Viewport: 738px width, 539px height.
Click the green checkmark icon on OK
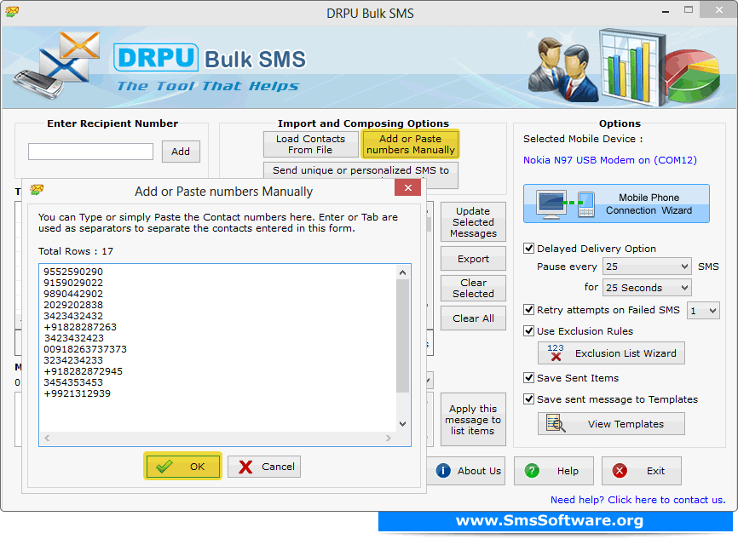(164, 467)
